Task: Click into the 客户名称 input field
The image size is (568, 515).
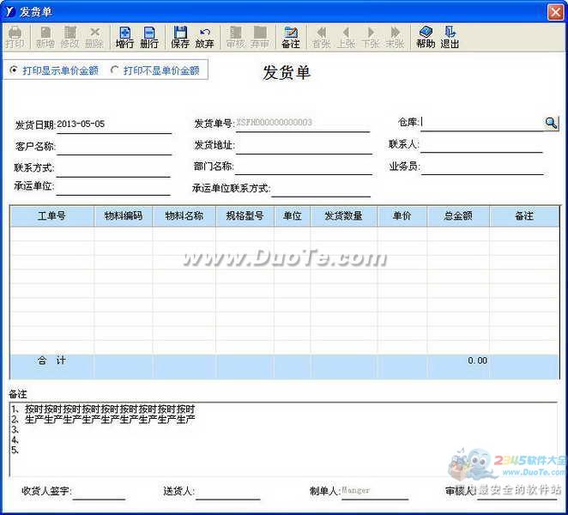Action: 113,147
